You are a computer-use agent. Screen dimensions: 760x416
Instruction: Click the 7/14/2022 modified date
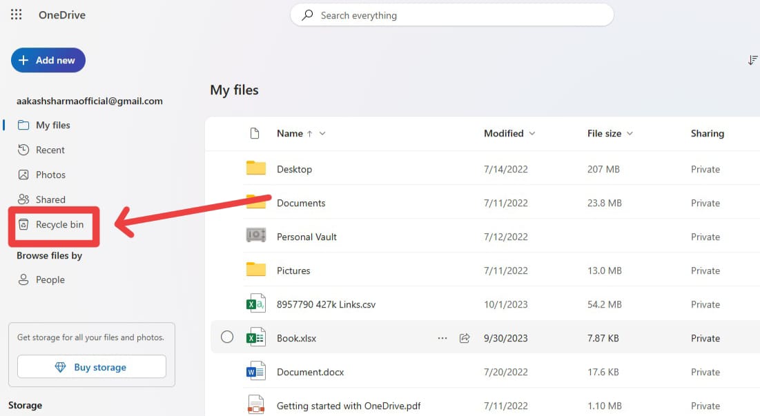[505, 169]
